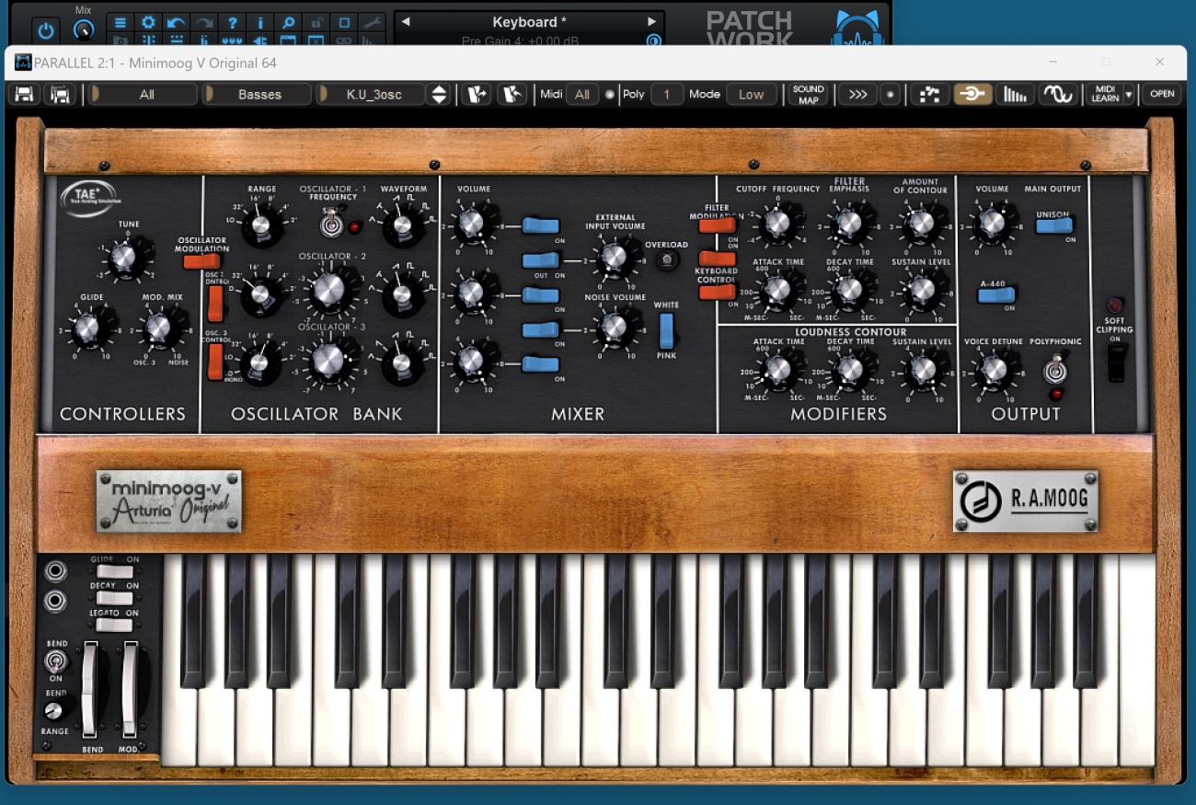The width and height of the screenshot is (1196, 805).
Task: Toggle the Unison switch
Action: (x=1053, y=225)
